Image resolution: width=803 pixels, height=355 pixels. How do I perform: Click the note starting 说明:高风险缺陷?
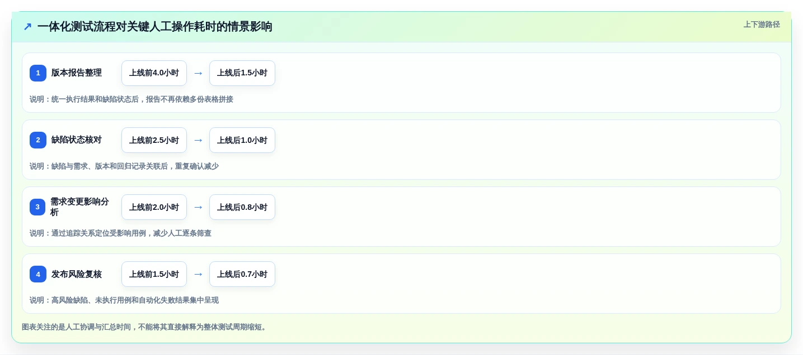tap(124, 300)
